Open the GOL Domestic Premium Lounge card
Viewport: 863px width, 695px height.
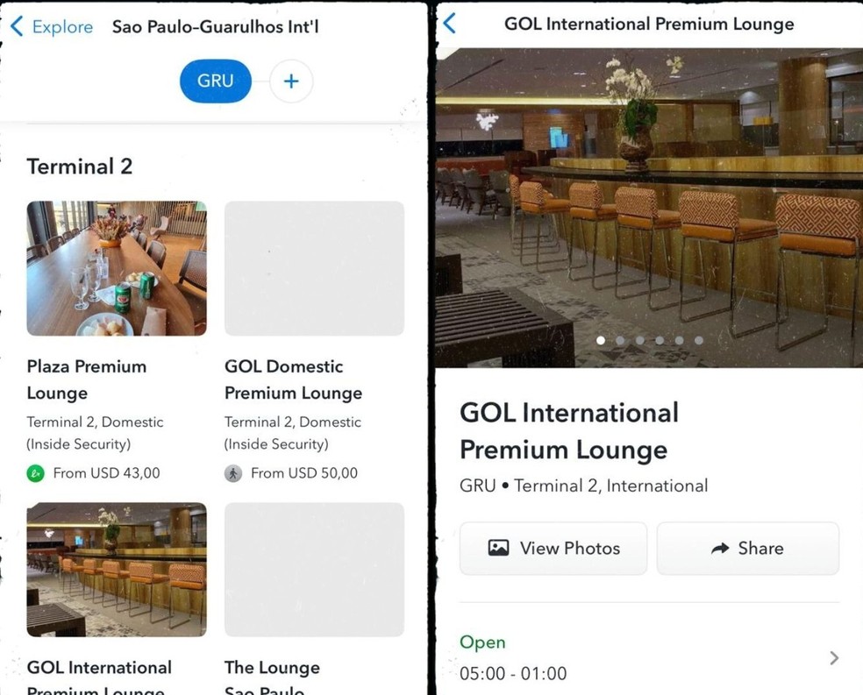pos(314,268)
